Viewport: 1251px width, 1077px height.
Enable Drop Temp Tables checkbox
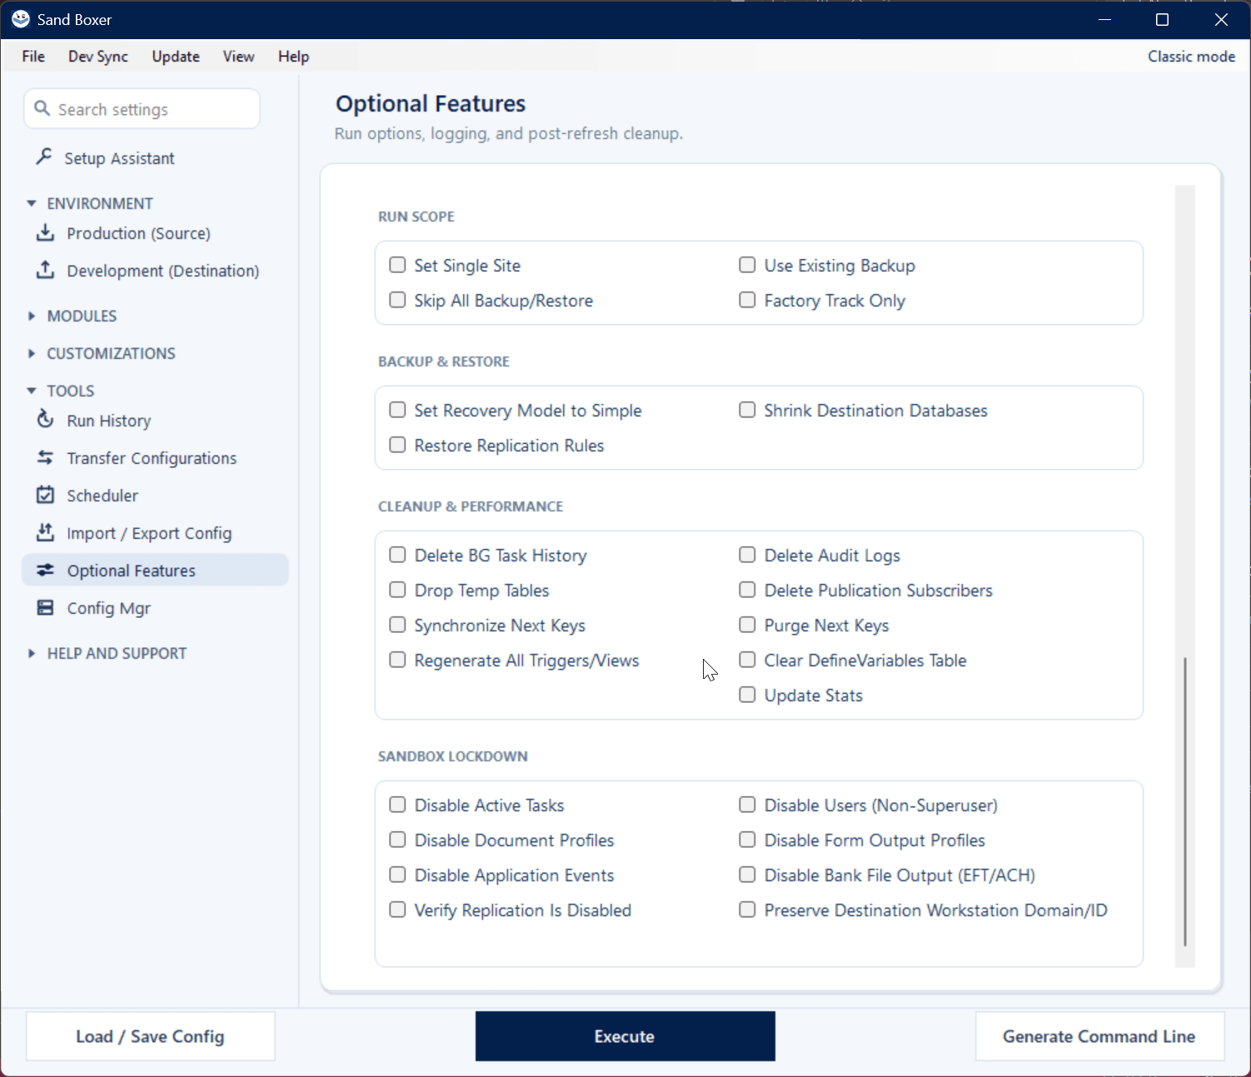pyautogui.click(x=397, y=590)
